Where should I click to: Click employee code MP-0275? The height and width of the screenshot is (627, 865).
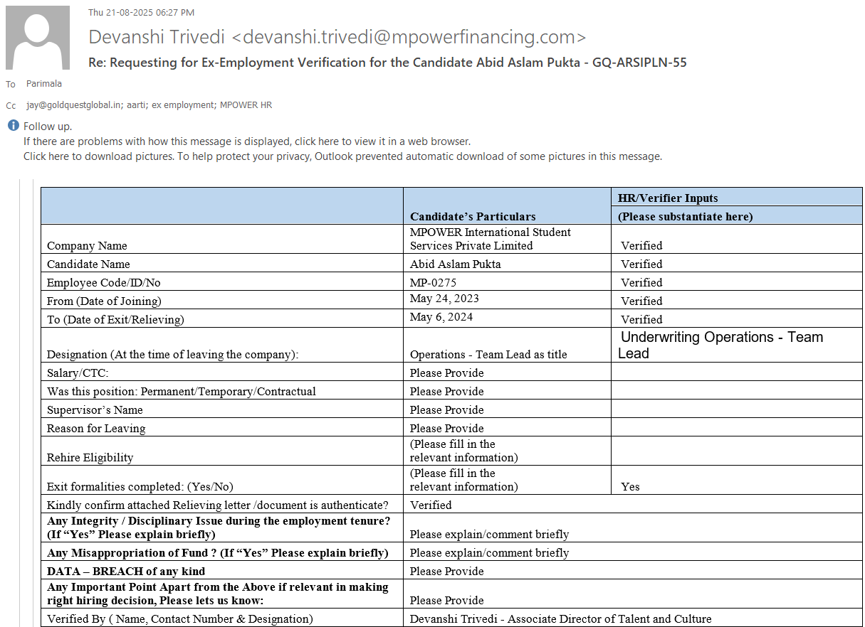tap(433, 282)
